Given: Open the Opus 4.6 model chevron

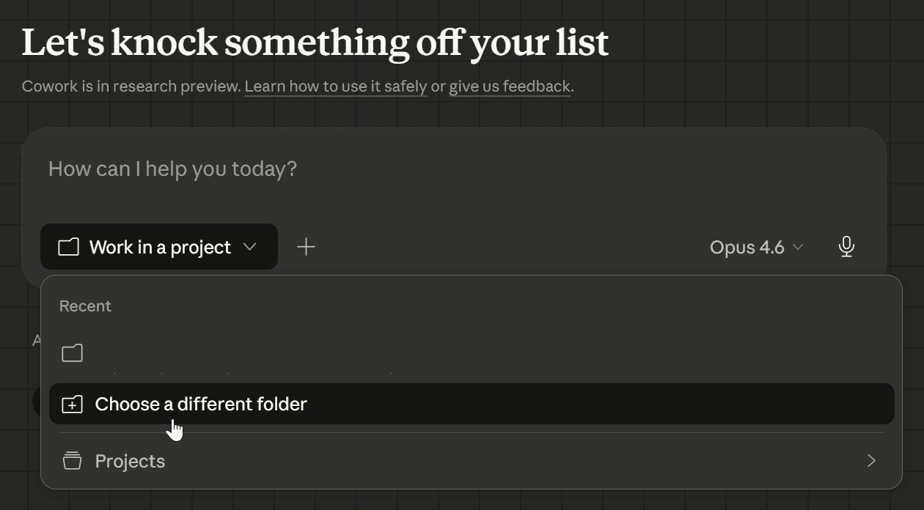Looking at the screenshot, I should pos(798,247).
